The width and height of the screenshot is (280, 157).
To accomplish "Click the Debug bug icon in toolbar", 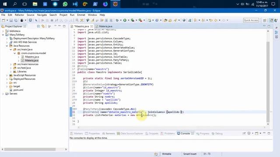I will point(117,20).
